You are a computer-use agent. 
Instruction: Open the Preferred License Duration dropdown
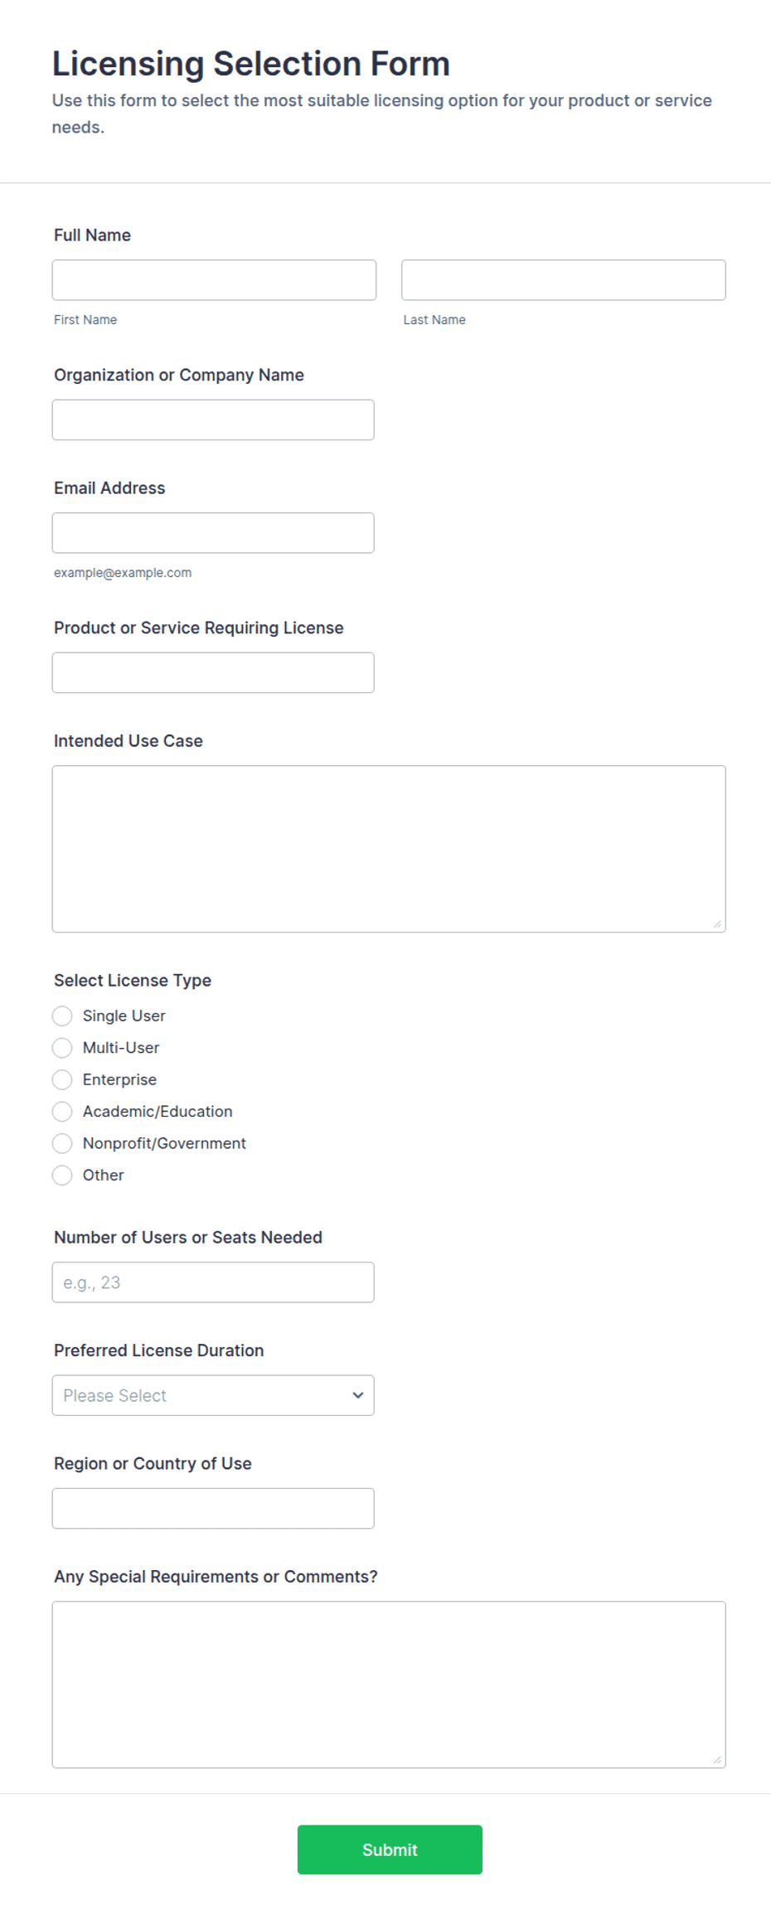tap(213, 1395)
